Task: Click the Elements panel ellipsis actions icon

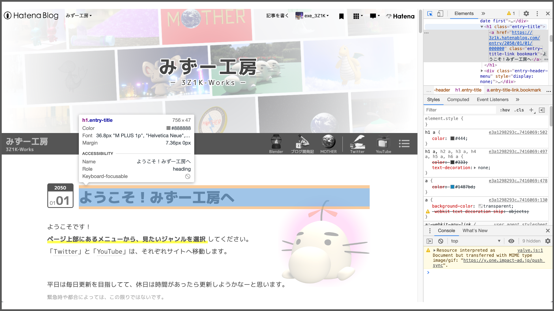Action: [x=426, y=33]
